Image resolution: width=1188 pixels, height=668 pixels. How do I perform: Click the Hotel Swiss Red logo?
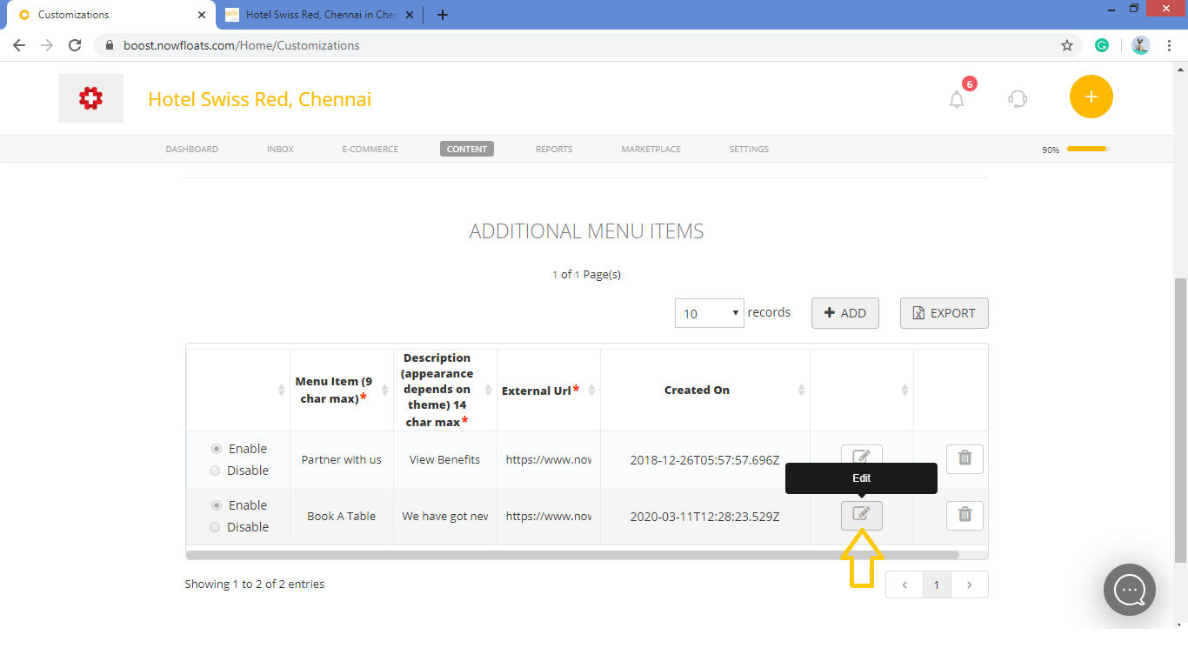tap(91, 98)
